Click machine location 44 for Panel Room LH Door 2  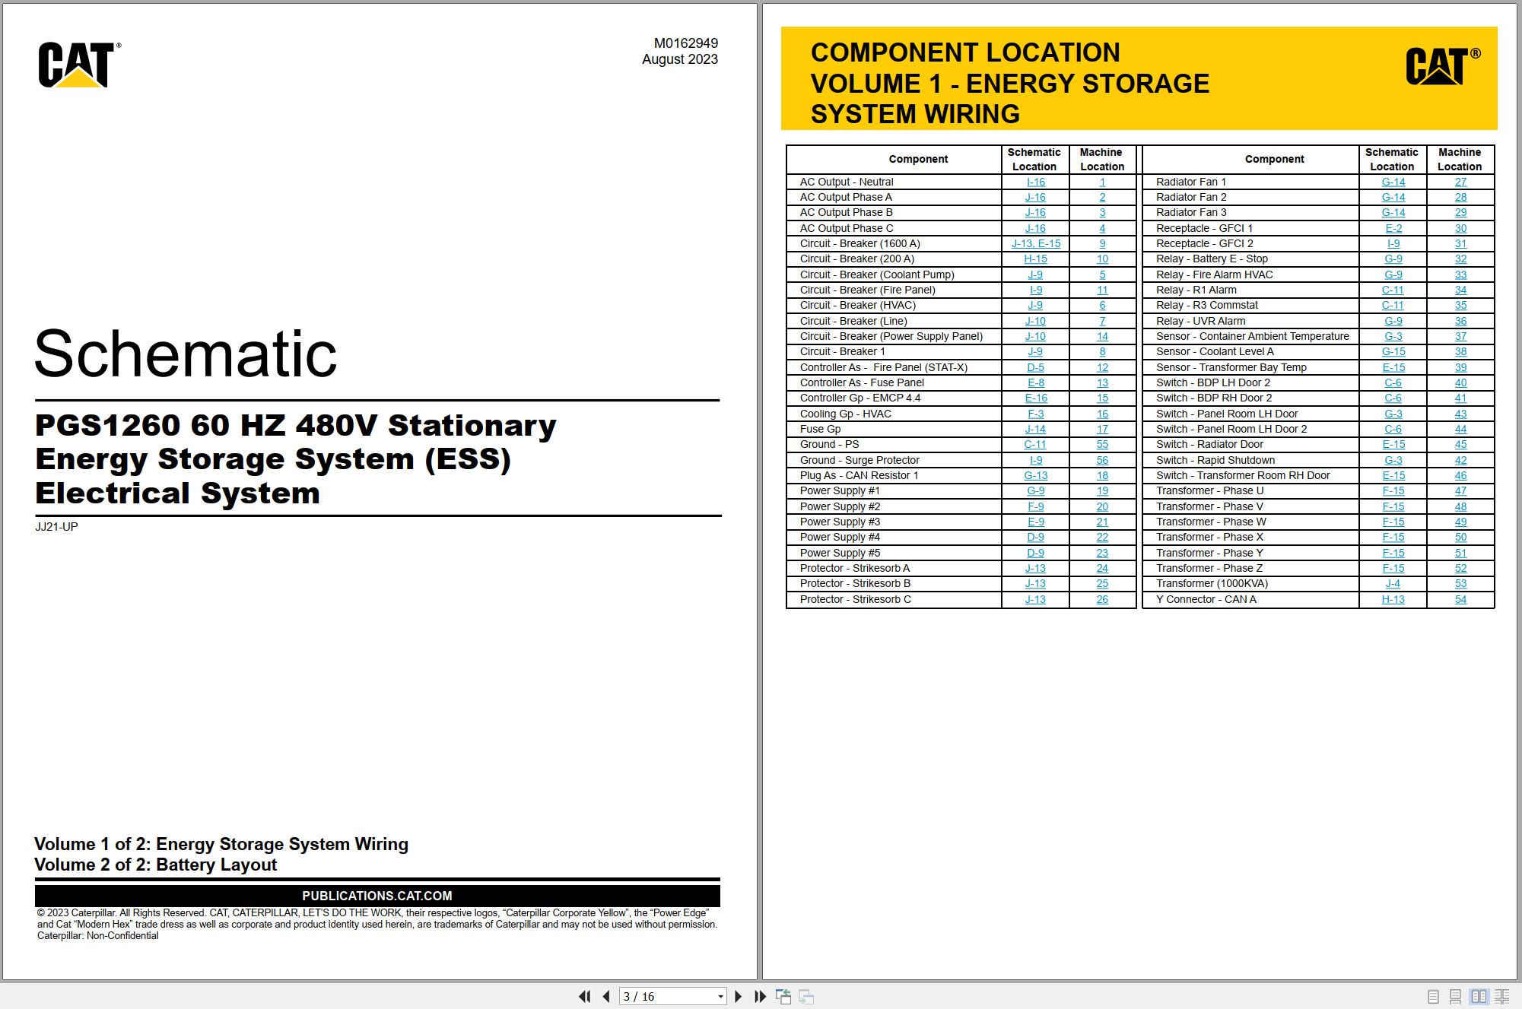[x=1460, y=429]
